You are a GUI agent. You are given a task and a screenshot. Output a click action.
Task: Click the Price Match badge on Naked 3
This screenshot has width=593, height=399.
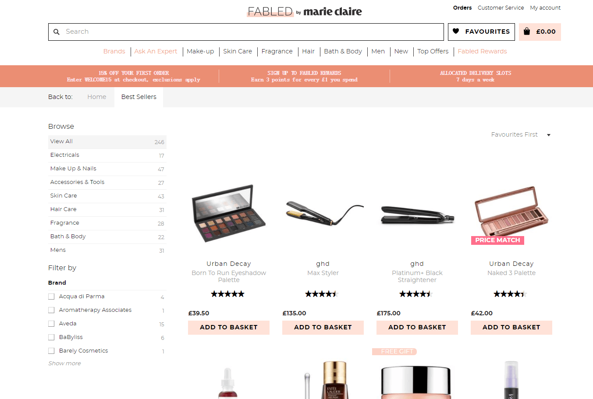[x=497, y=240]
